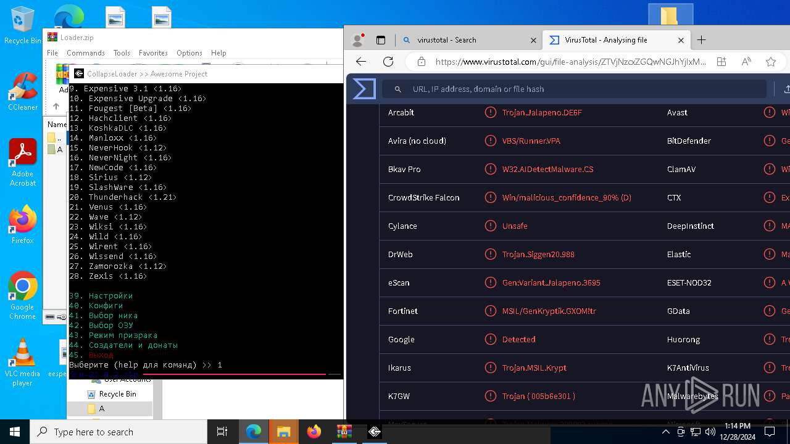Click the Edge address bar URL

pos(570,62)
